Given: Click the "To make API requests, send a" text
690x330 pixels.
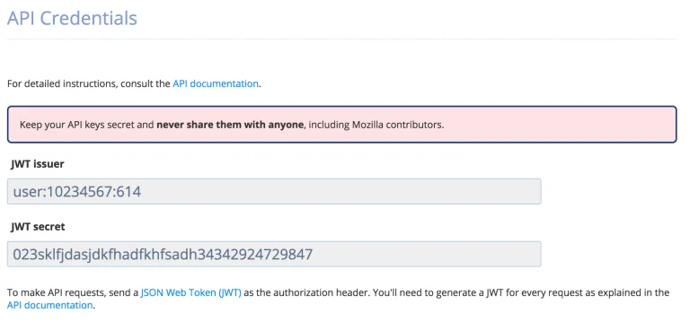Looking at the screenshot, I should pyautogui.click(x=73, y=292).
